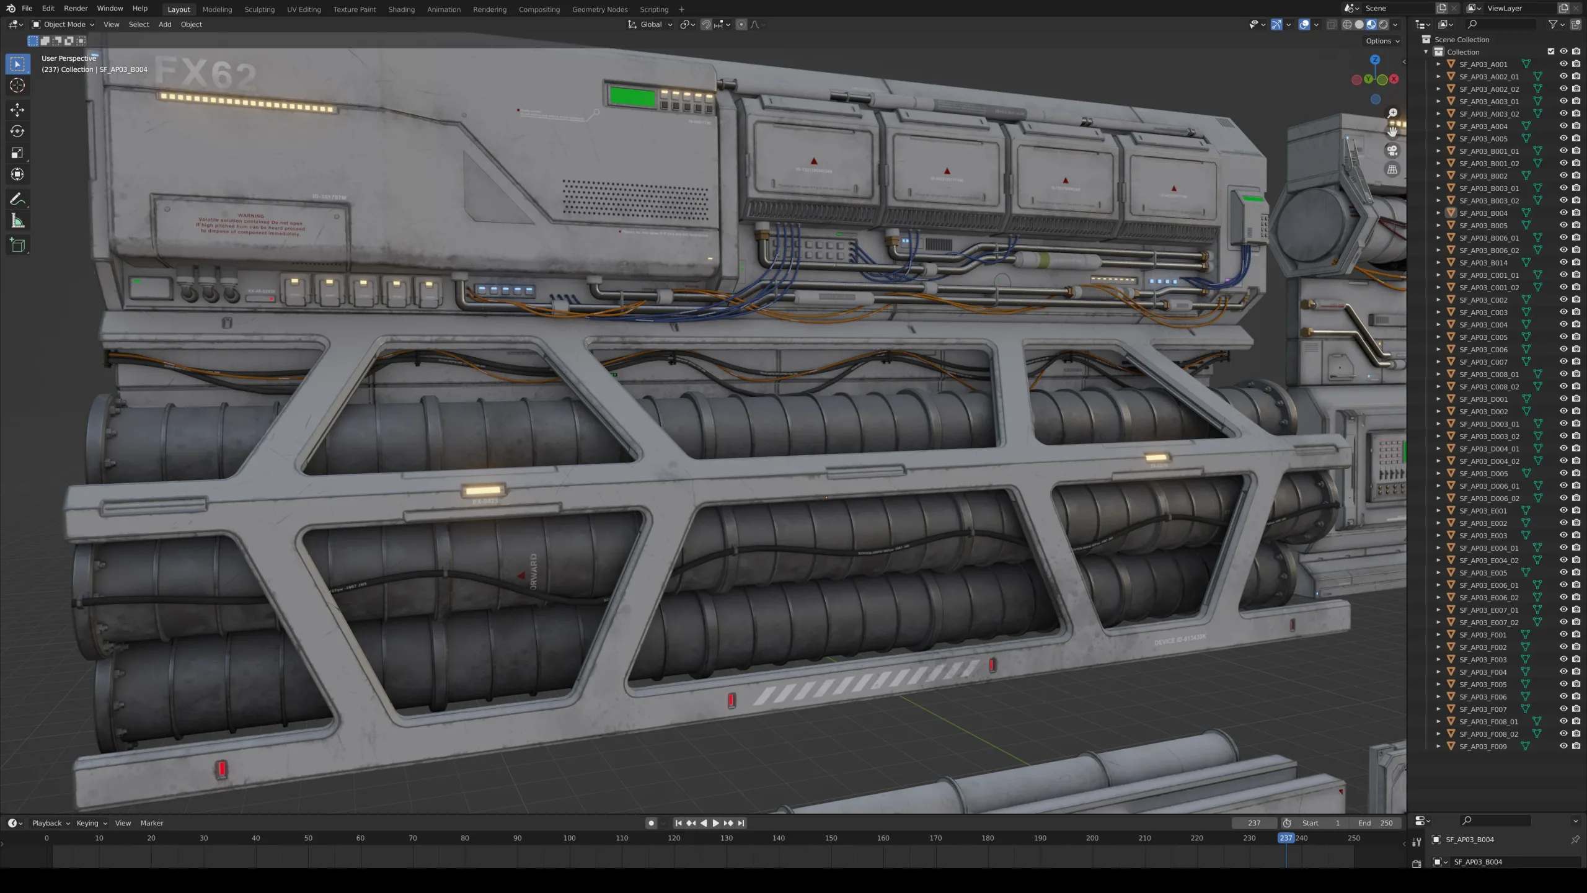The image size is (1587, 893).
Task: Switch to the Shading workspace tab
Action: pos(401,9)
